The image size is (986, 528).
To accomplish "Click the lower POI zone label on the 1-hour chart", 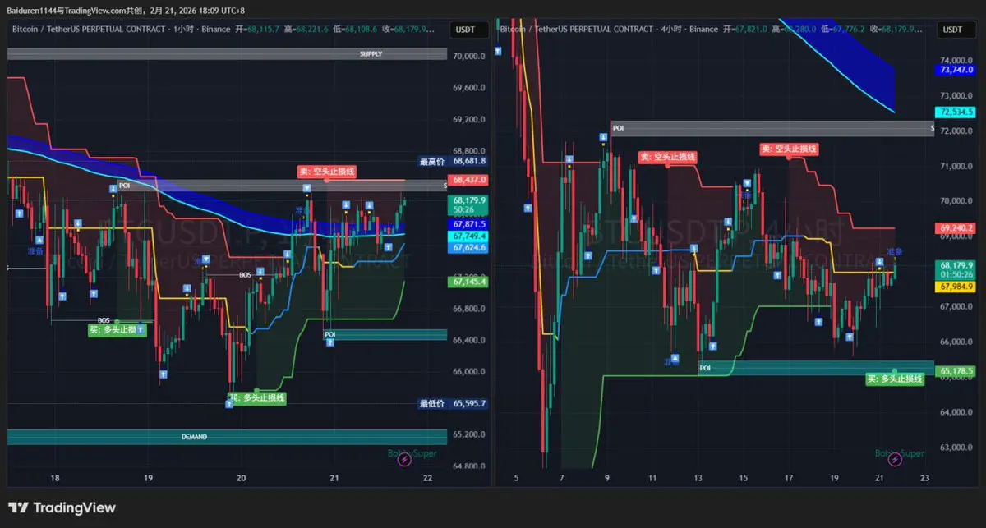I will point(329,334).
